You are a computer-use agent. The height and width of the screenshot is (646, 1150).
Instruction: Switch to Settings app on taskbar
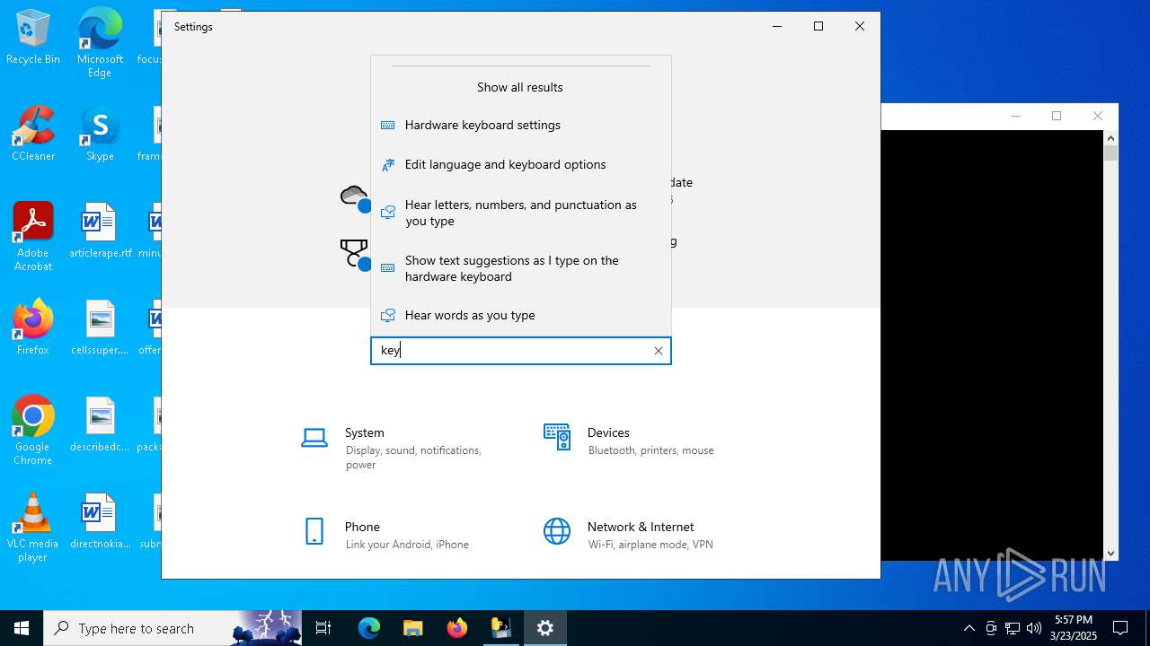[x=545, y=628]
